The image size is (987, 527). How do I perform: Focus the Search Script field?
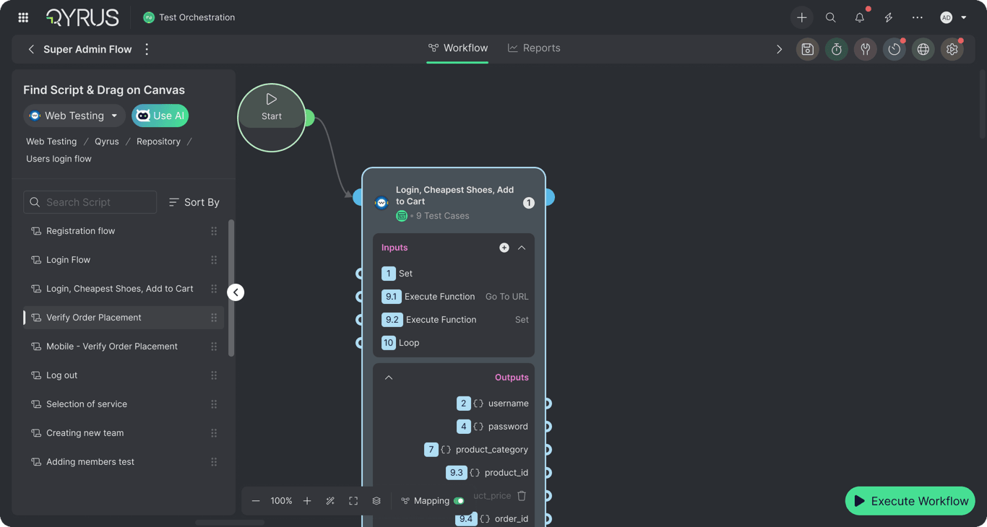tap(90, 202)
